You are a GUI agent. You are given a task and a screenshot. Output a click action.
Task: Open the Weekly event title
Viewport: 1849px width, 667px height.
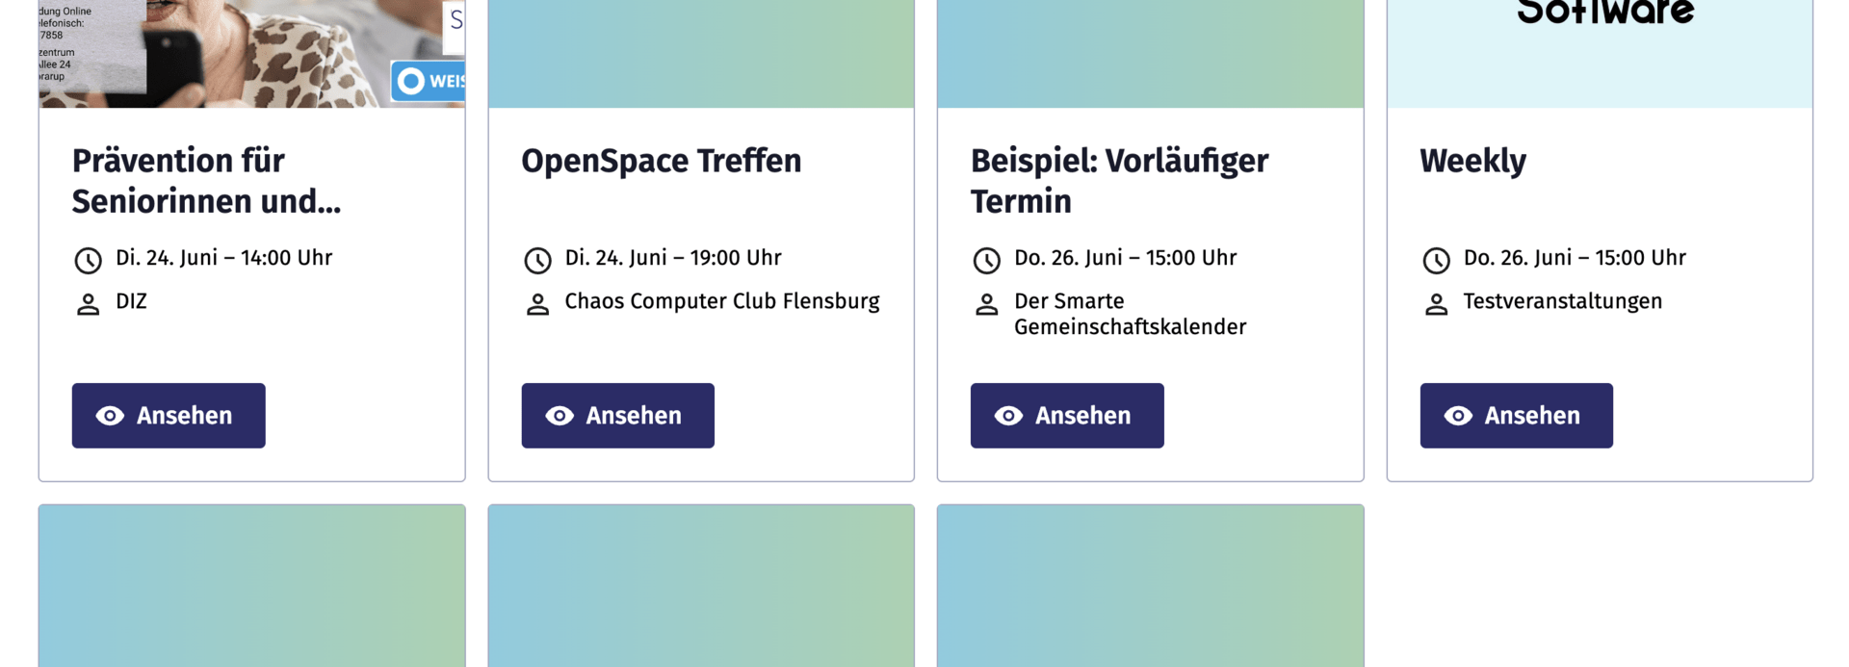1472,161
